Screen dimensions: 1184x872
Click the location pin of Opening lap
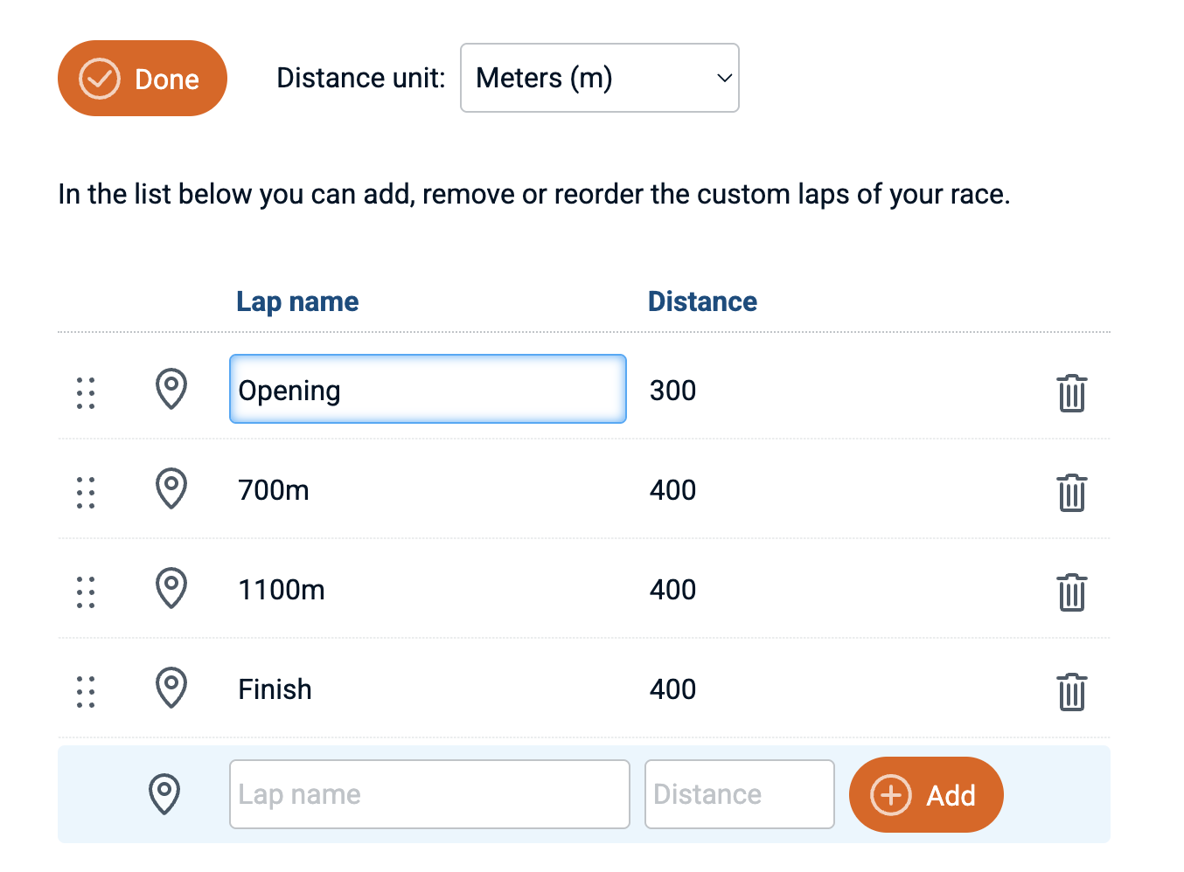(171, 389)
